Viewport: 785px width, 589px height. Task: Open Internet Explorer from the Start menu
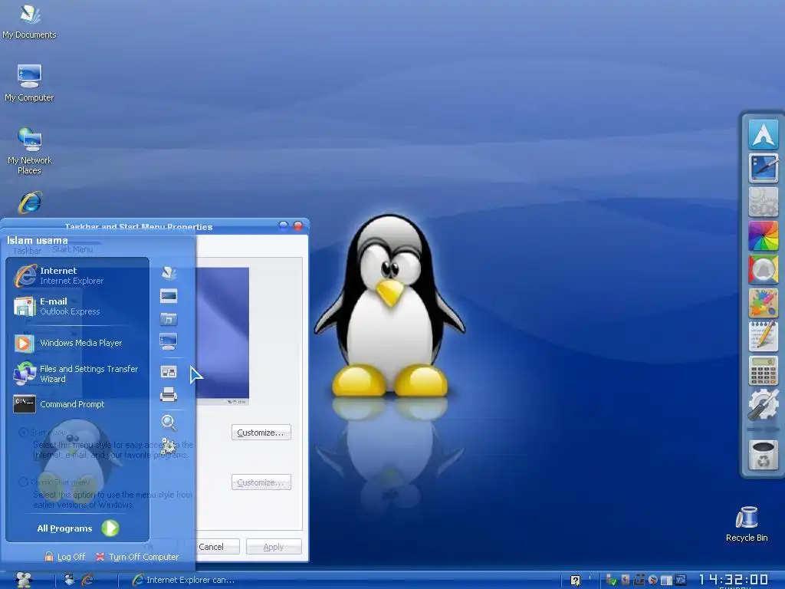(x=77, y=275)
